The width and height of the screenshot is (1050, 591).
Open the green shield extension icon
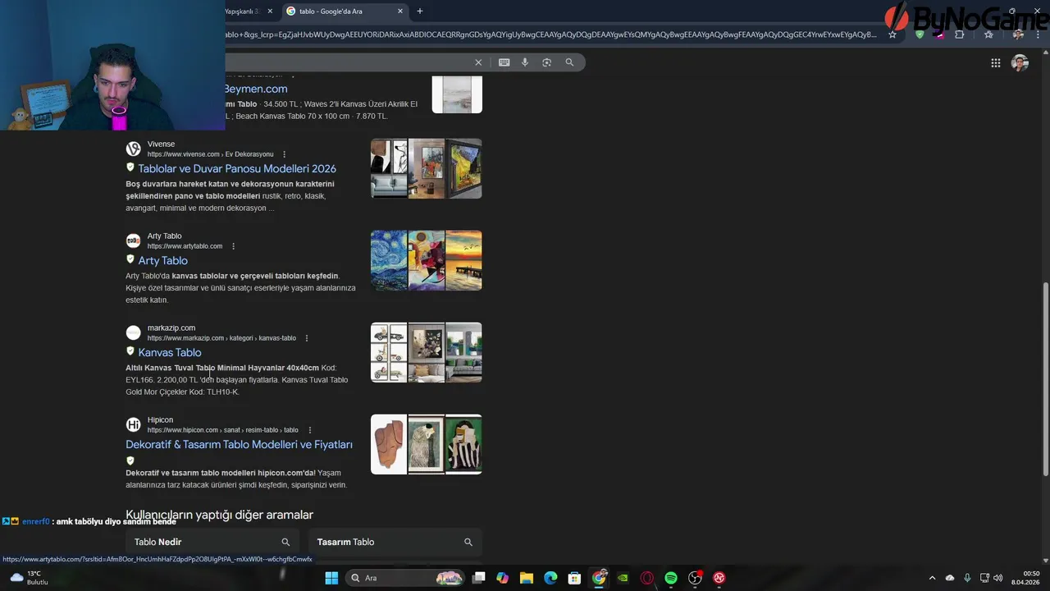coord(920,34)
